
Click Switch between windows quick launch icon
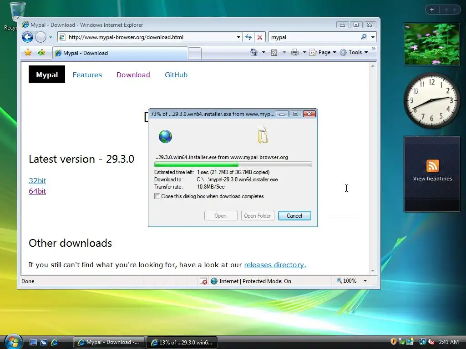click(44, 342)
